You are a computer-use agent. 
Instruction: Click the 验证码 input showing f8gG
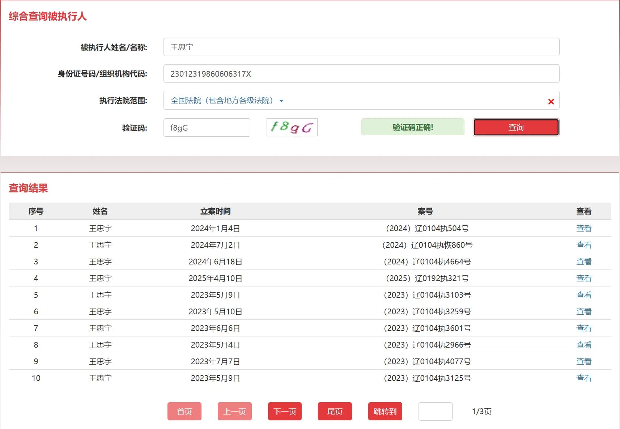pos(207,127)
